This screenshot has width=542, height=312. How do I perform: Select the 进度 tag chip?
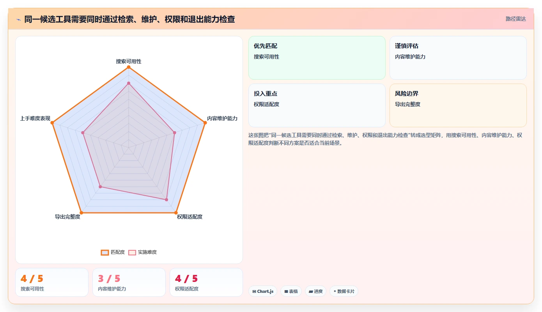315,291
